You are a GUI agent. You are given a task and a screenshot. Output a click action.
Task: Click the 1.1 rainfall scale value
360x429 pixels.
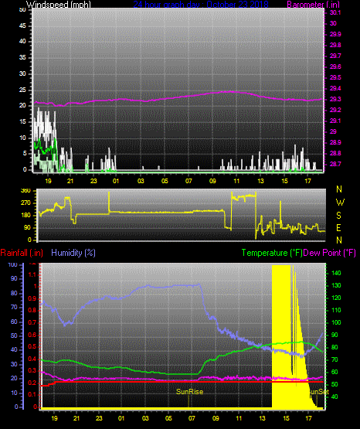(x=32, y=274)
